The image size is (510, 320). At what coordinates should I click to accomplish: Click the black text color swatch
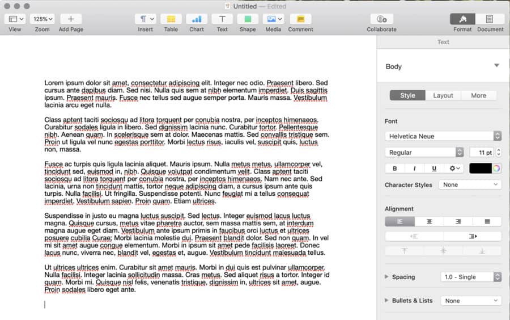(481, 169)
